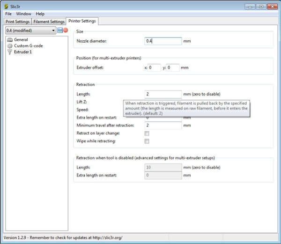Open the File menu

pos(8,14)
